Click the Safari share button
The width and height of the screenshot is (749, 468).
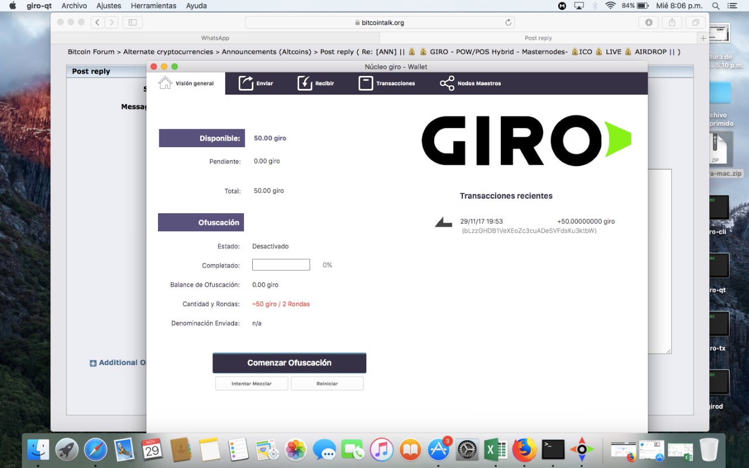coord(672,22)
